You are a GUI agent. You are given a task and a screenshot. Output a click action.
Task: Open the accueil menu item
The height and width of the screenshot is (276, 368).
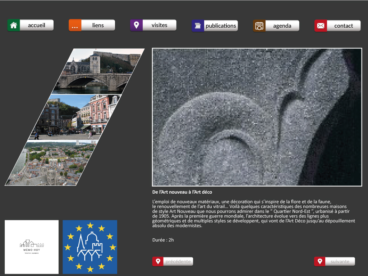[x=37, y=25]
